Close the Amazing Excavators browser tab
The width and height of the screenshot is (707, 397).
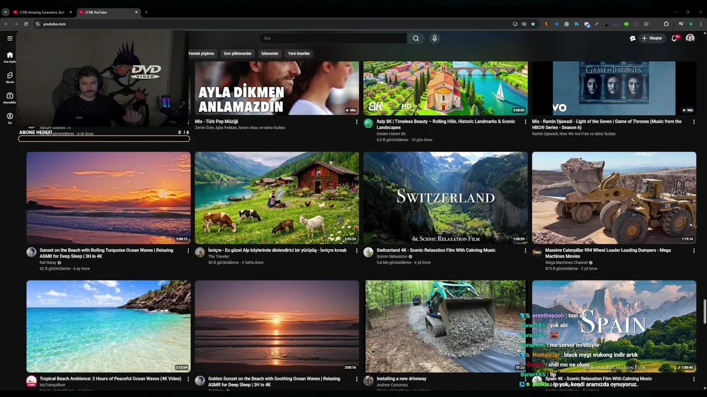click(x=71, y=12)
